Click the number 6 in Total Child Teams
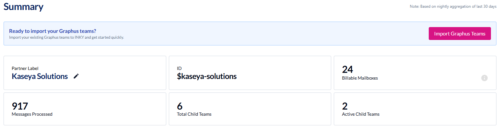501x136 pixels. (x=180, y=106)
